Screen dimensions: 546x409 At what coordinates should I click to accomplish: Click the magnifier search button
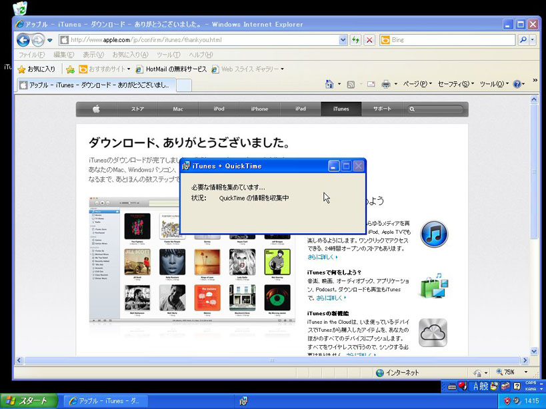523,40
